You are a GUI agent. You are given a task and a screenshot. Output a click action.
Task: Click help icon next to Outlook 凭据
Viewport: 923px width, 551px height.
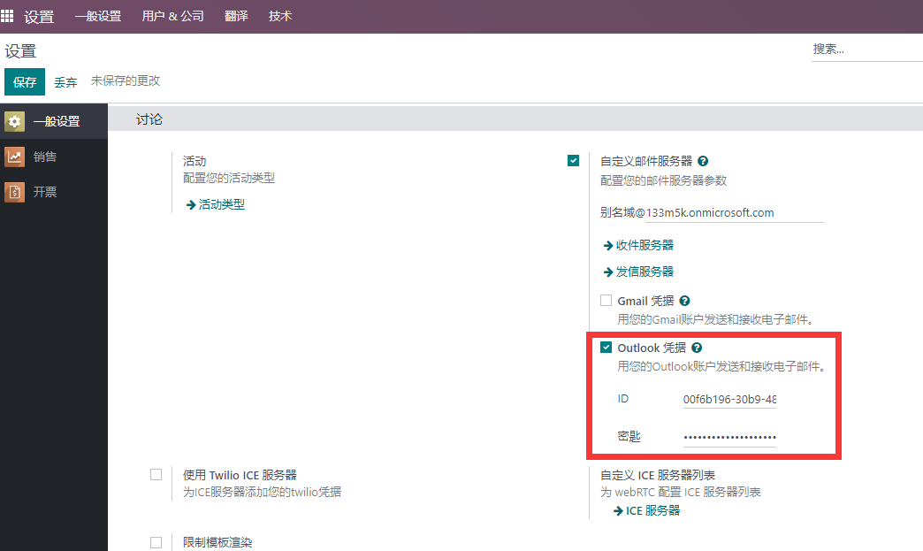click(x=697, y=348)
